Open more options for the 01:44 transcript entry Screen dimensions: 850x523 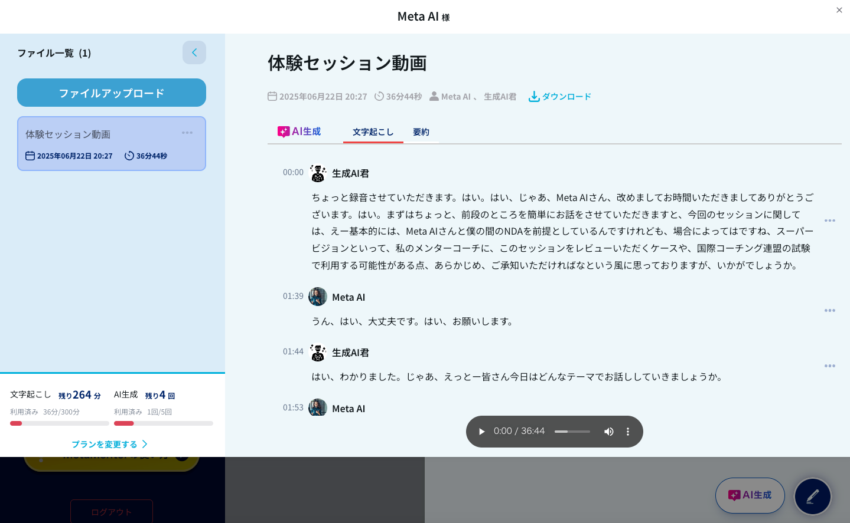tap(830, 366)
